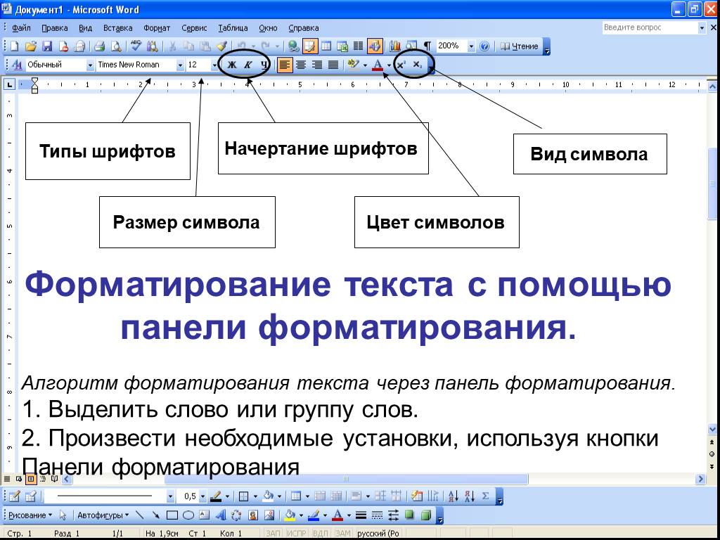The image size is (720, 540).
Task: Click the Format Painter brush icon
Action: tap(221, 46)
